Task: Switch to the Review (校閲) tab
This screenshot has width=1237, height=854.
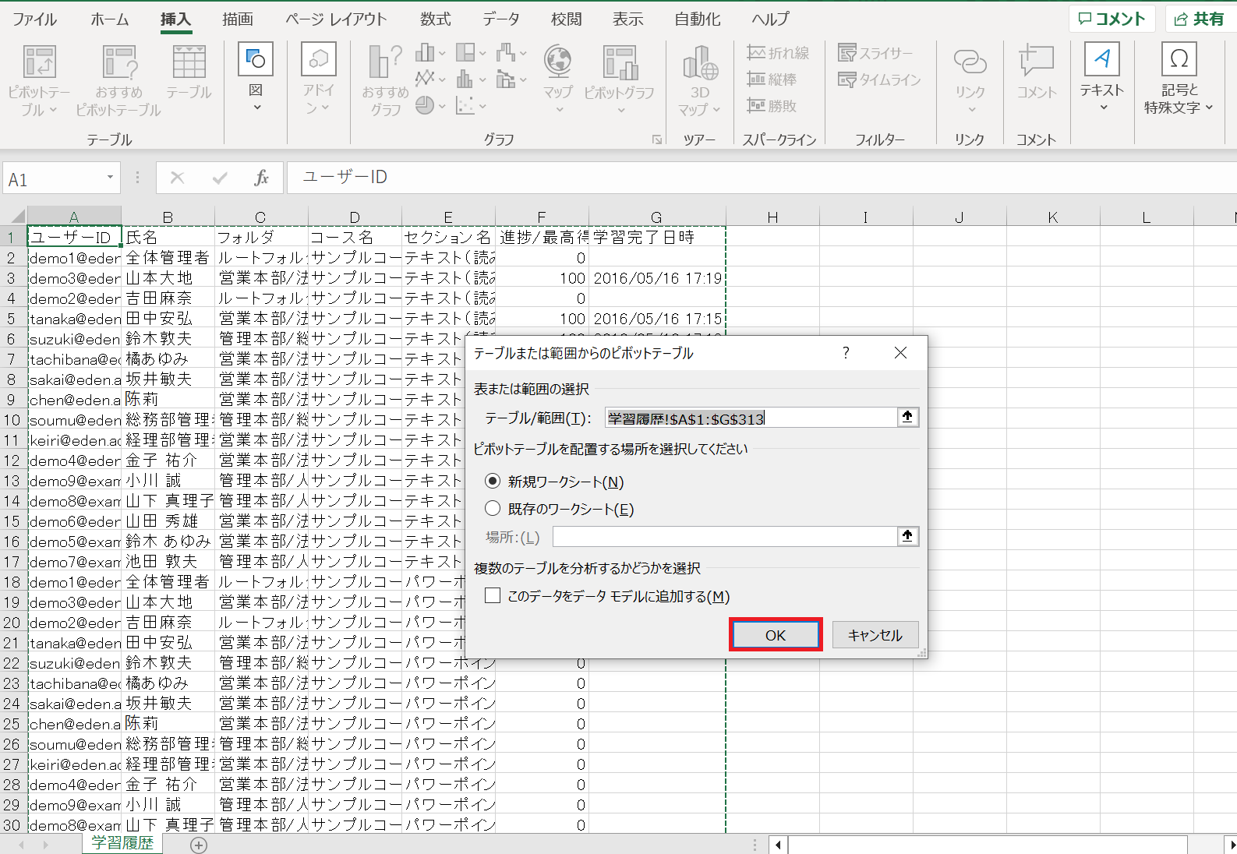Action: click(566, 19)
